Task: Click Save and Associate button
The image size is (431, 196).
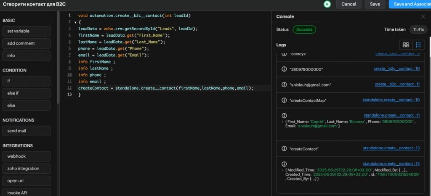Action: coord(411,4)
